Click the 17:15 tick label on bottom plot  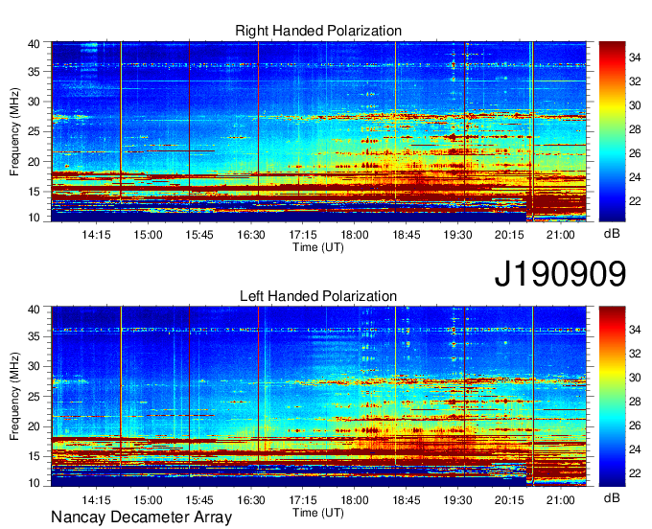coord(303,500)
